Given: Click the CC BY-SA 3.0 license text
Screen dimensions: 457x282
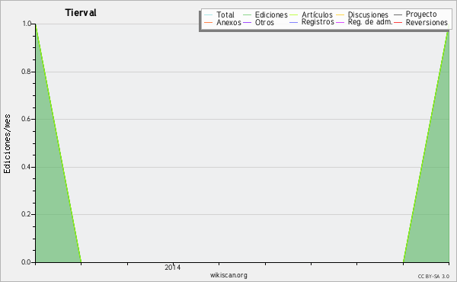Looking at the screenshot, I should pyautogui.click(x=433, y=276).
